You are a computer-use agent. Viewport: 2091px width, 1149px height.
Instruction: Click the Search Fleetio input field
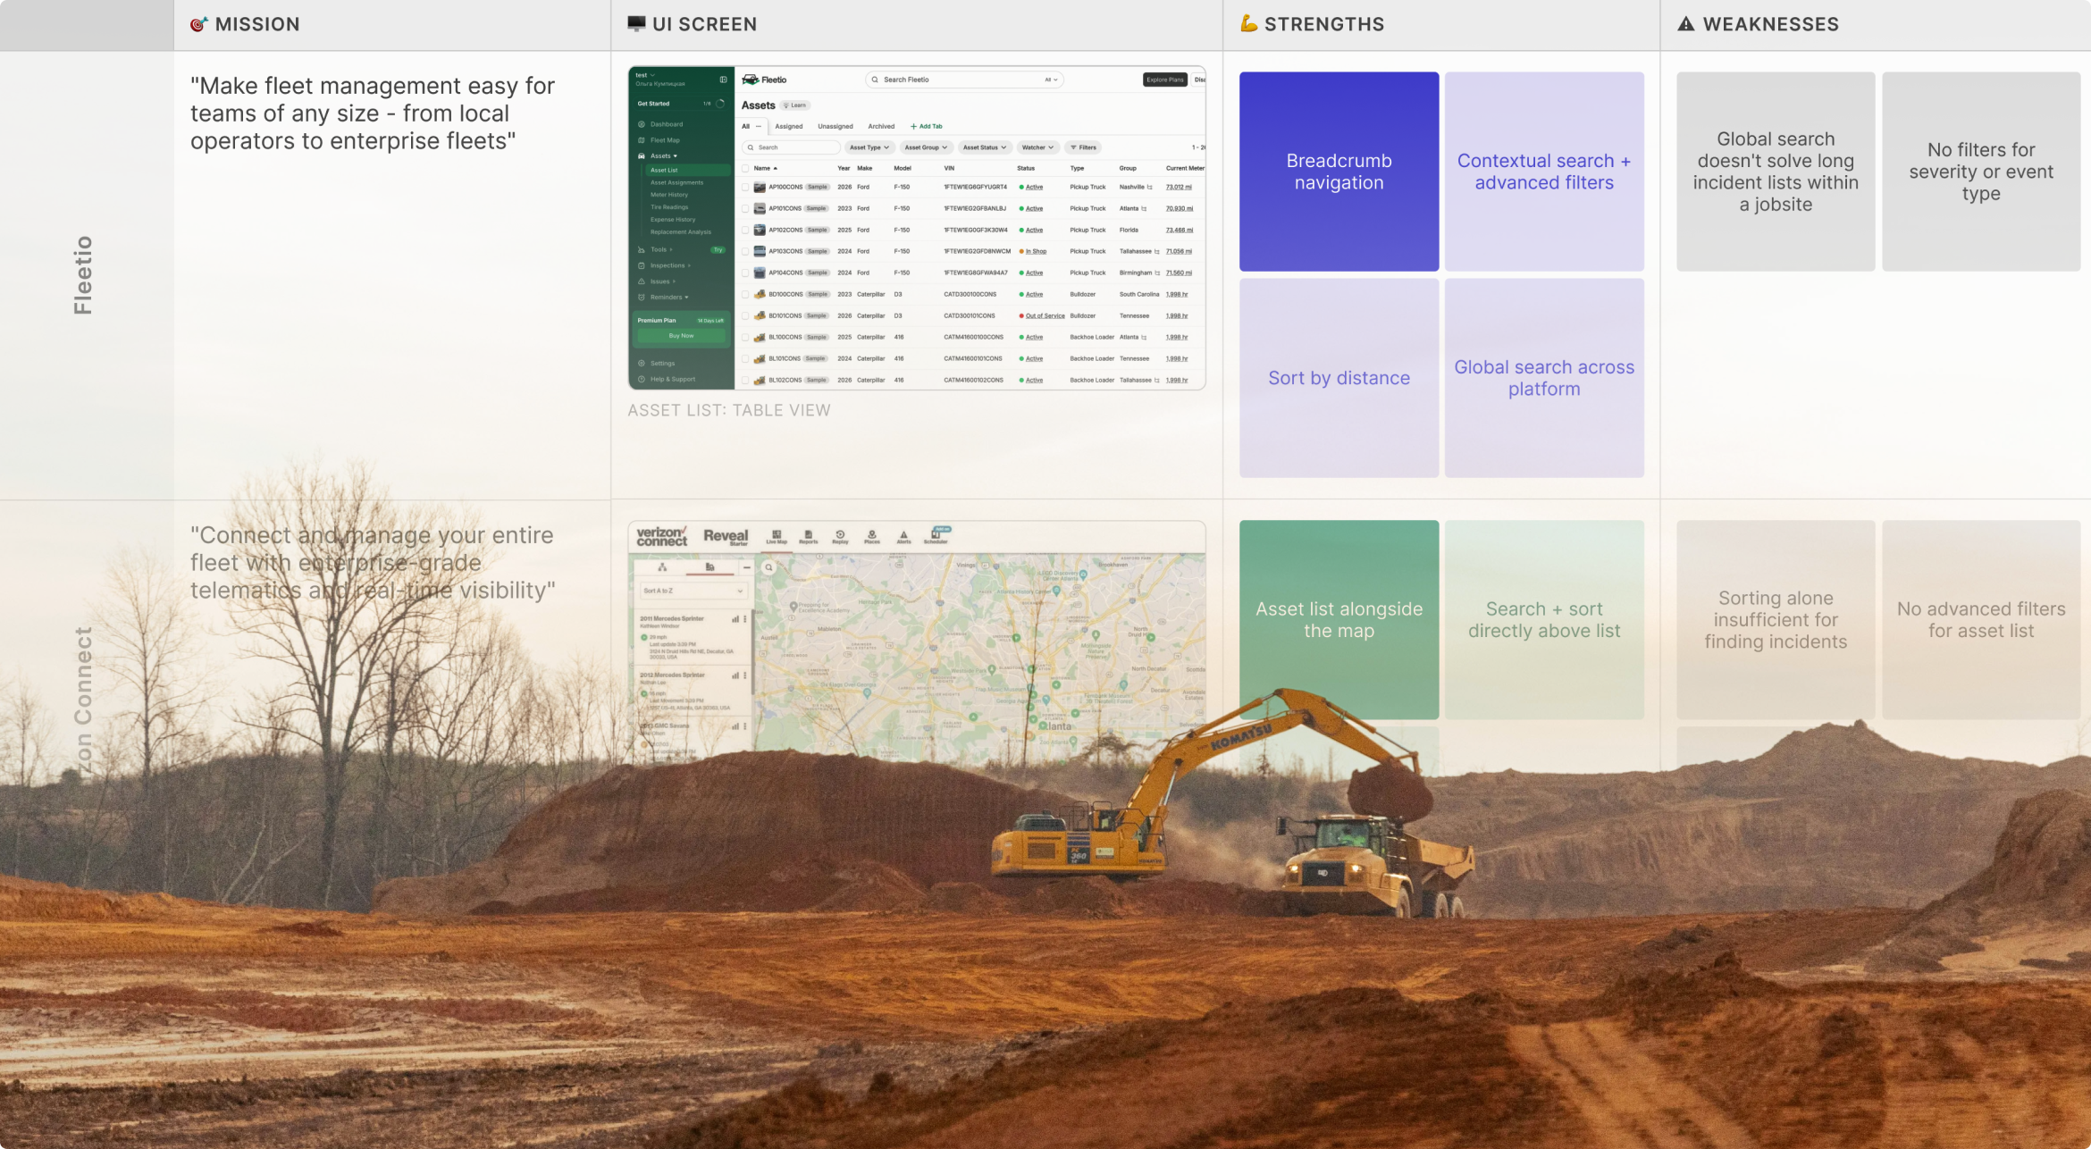coord(964,80)
